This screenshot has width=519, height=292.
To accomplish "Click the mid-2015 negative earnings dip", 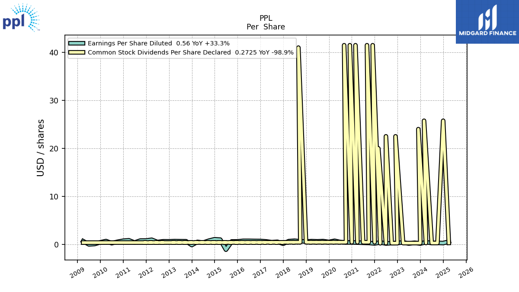I will (x=226, y=250).
